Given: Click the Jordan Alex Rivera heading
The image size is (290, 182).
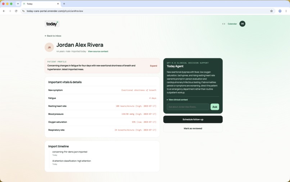Looking at the screenshot, I should (x=80, y=45).
